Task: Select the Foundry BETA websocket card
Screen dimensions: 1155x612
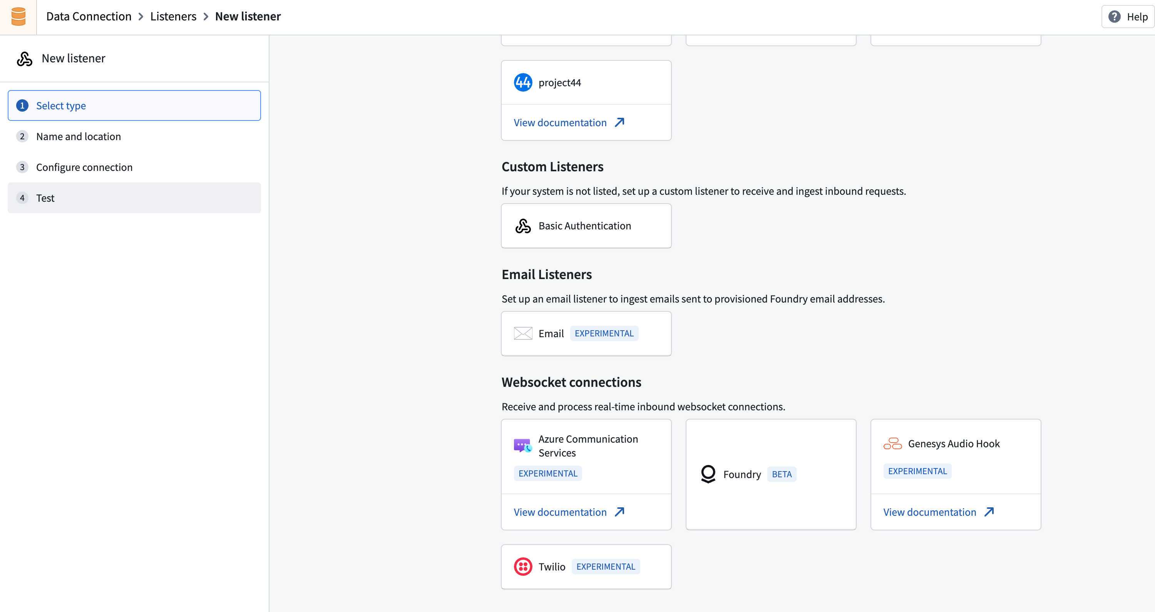Action: (771, 474)
